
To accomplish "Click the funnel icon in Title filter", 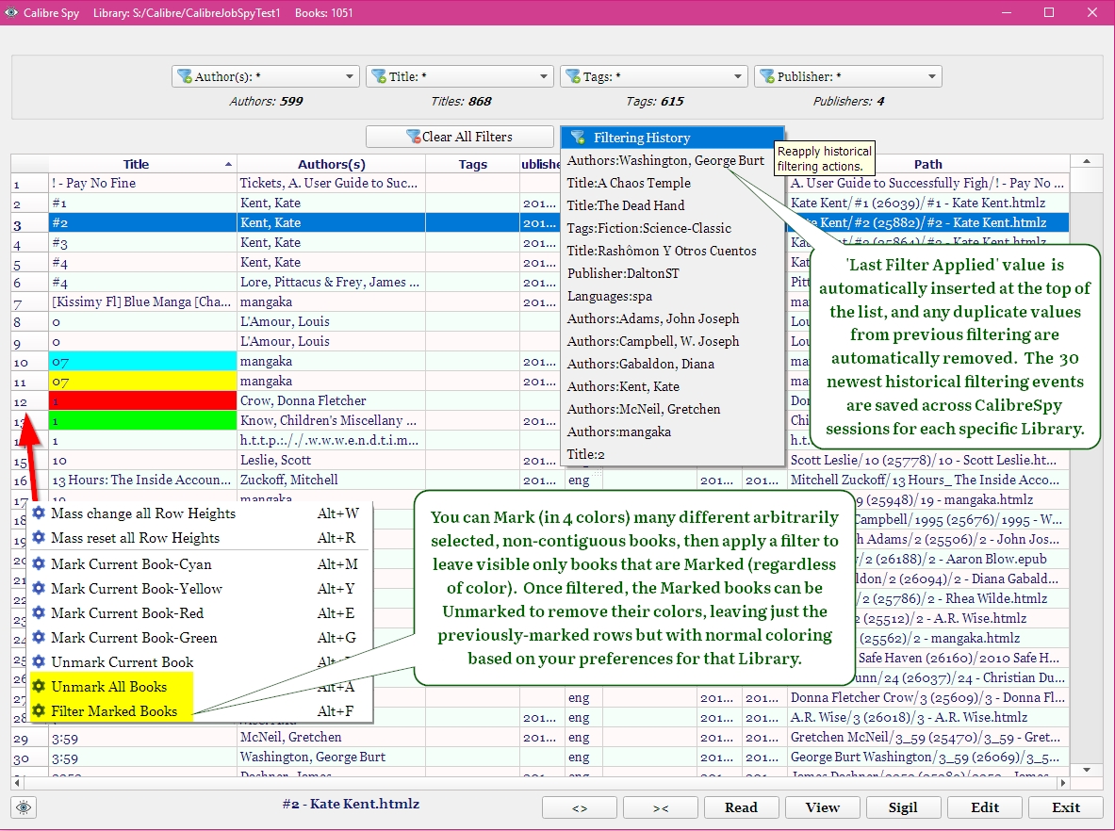I will click(379, 77).
